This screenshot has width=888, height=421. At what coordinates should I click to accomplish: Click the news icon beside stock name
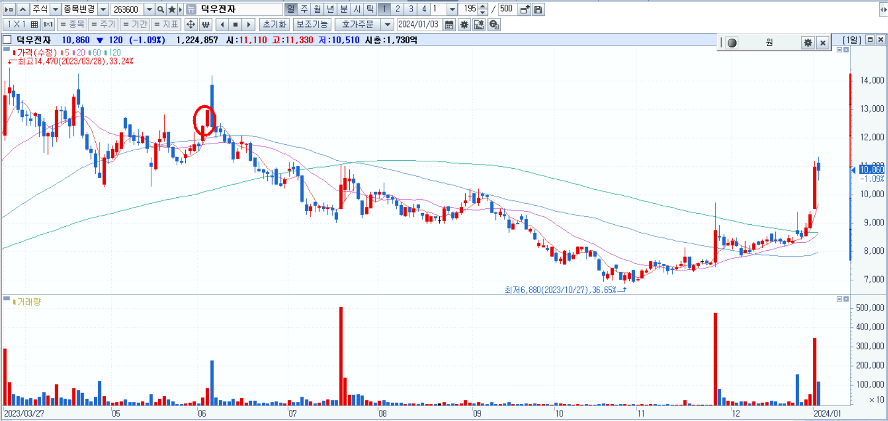tap(191, 10)
